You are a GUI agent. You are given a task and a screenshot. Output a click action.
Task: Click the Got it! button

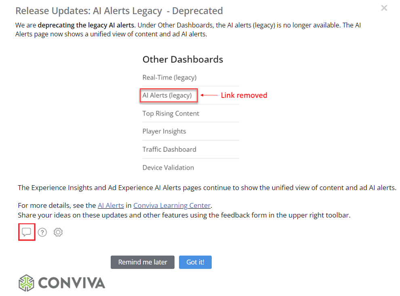click(195, 262)
